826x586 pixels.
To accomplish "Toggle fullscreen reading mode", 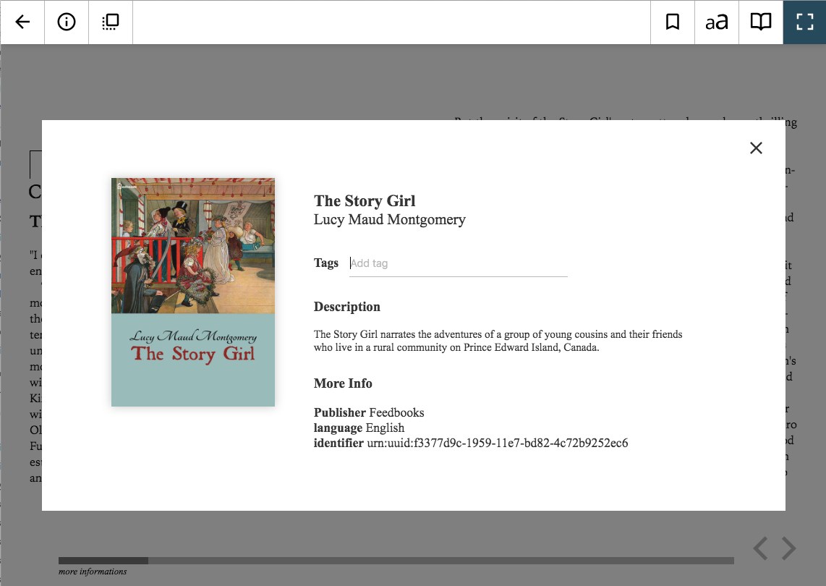I will (x=804, y=22).
